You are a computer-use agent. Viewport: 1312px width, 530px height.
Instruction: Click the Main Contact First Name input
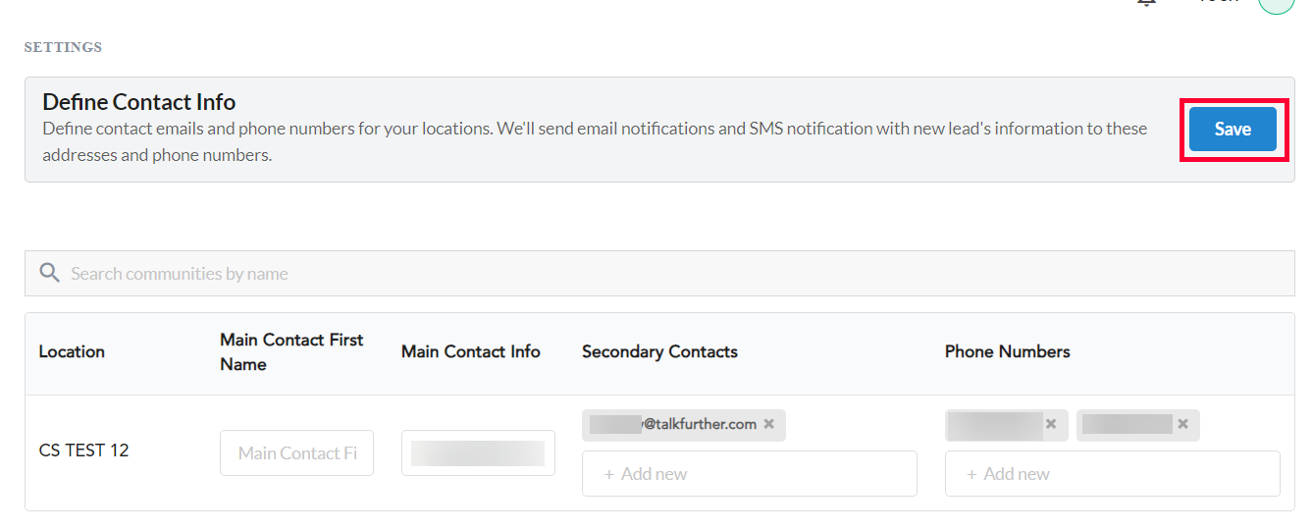pyautogui.click(x=296, y=452)
